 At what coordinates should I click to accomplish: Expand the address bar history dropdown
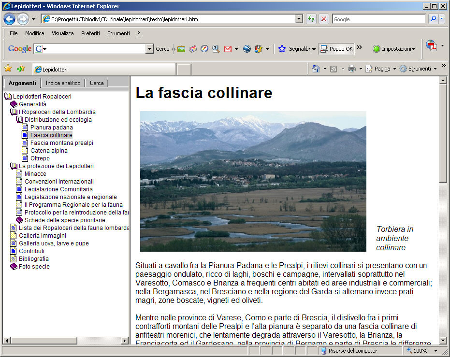point(299,19)
